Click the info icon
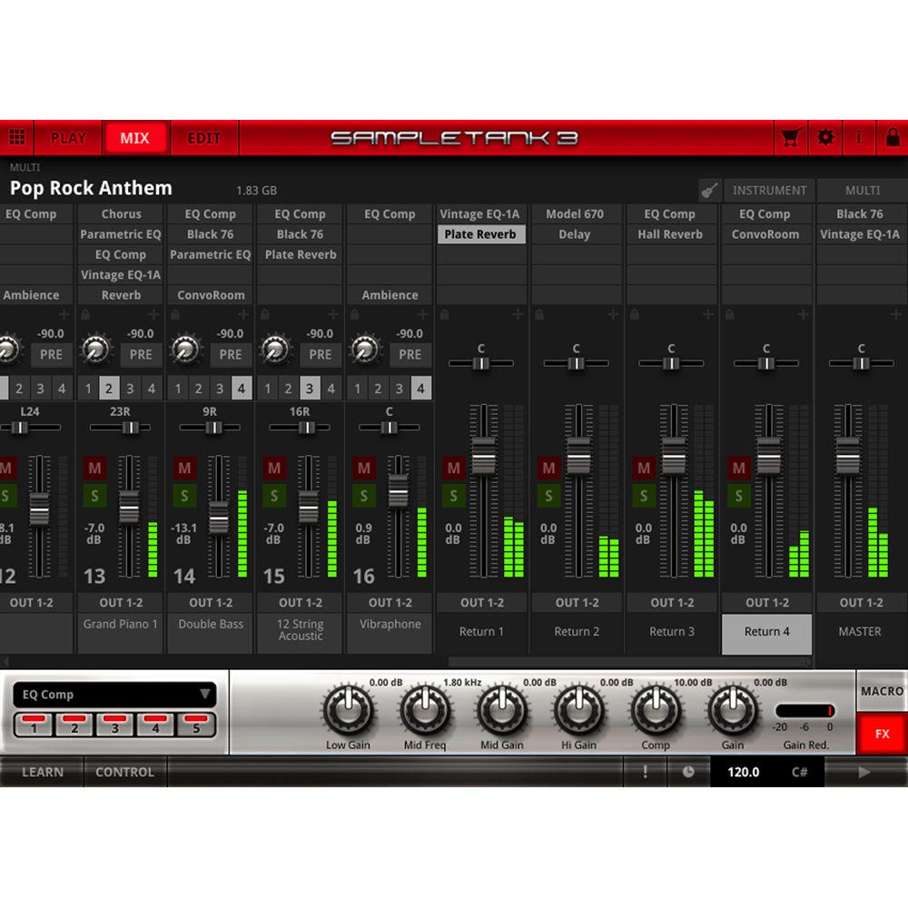Viewport: 908px width, 908px height. tap(858, 137)
